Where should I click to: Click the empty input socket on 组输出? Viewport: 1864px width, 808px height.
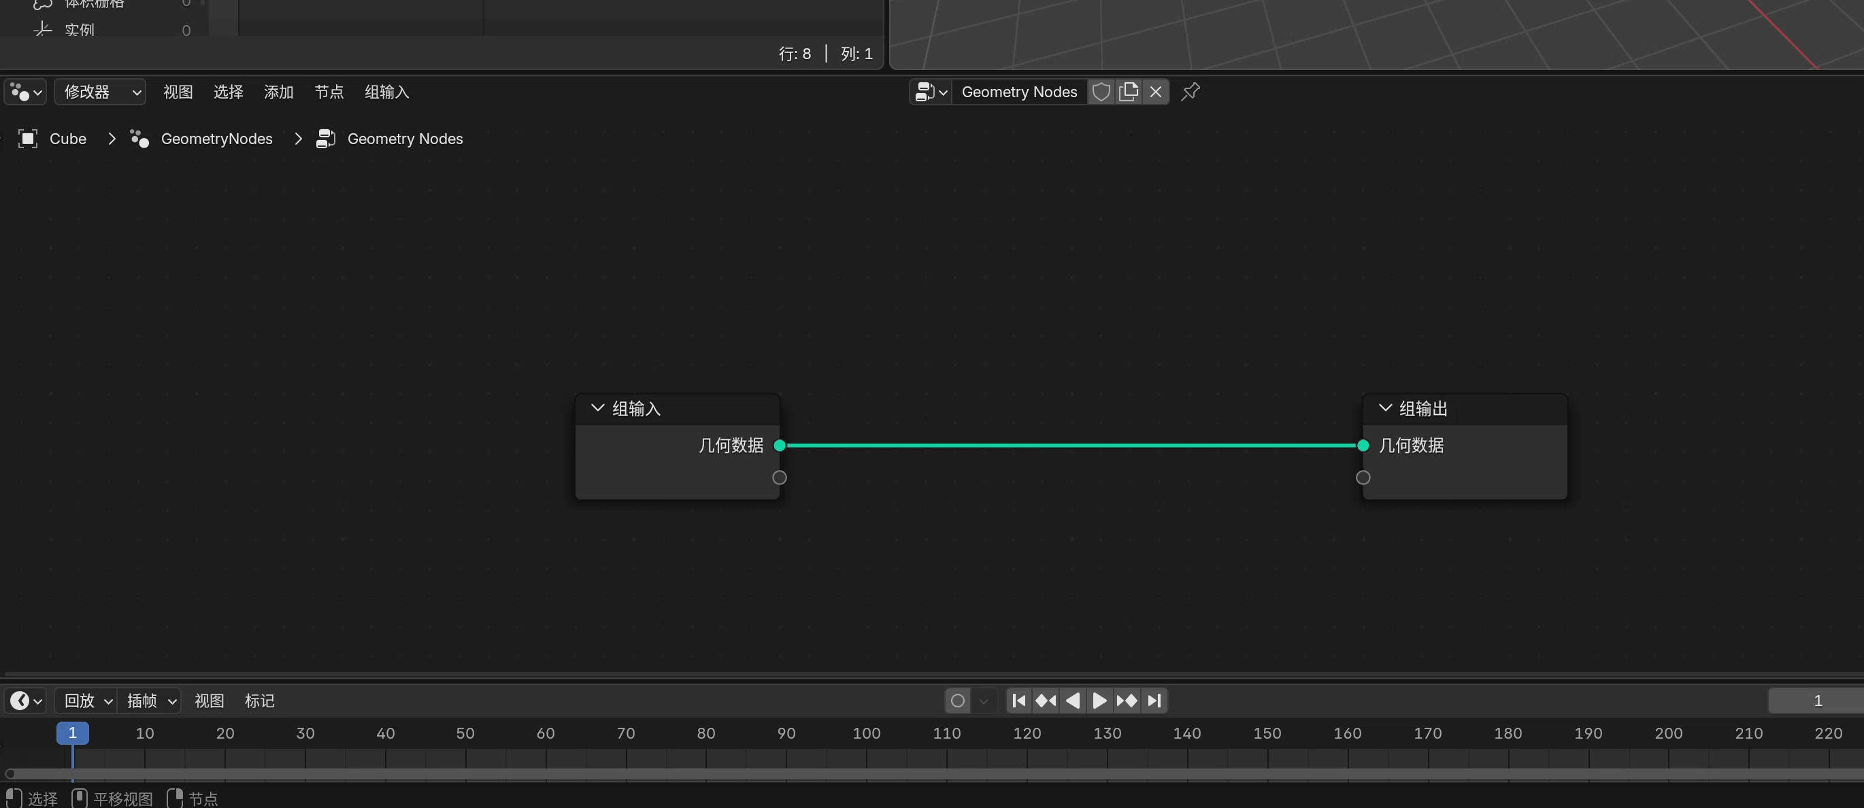tap(1363, 477)
